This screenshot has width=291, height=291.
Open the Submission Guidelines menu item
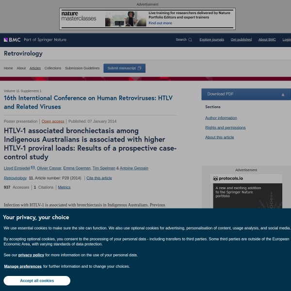(82, 68)
